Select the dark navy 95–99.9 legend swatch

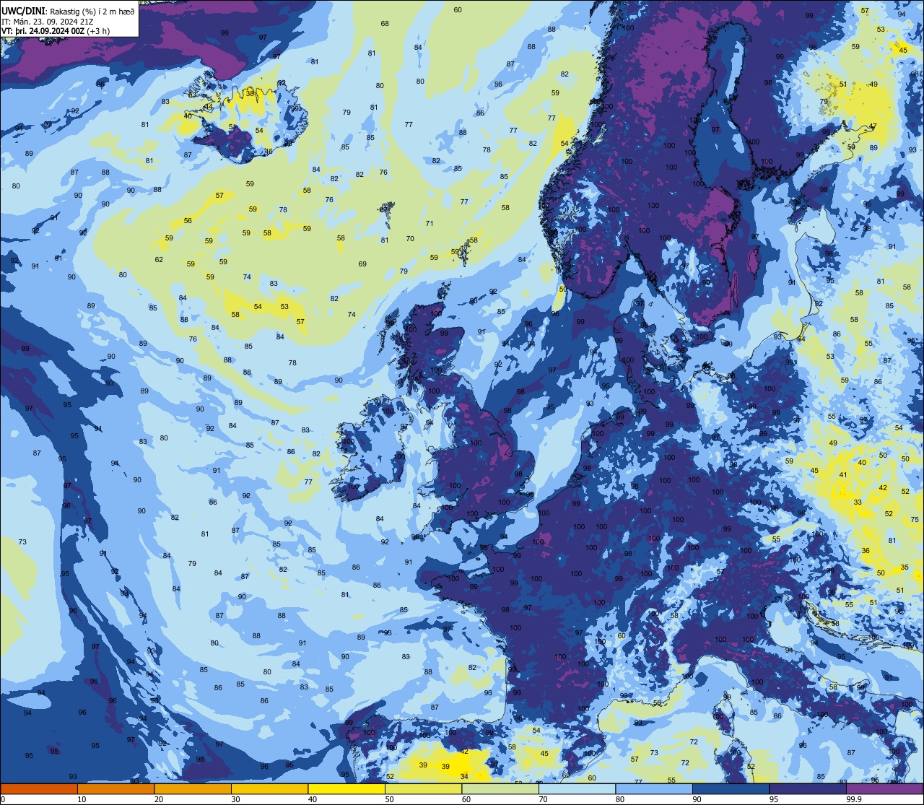(x=808, y=789)
